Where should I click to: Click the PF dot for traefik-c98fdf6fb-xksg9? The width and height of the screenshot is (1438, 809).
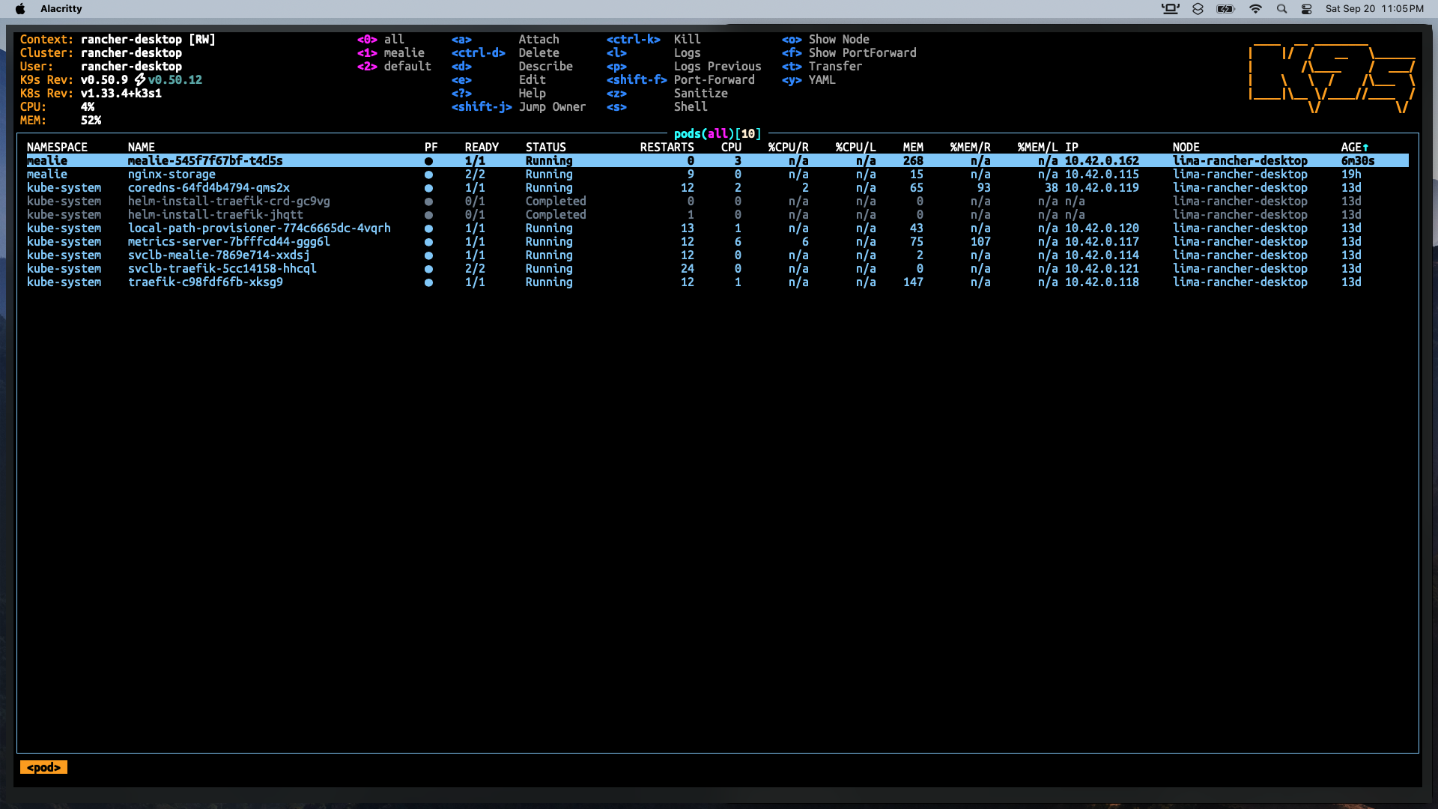[428, 282]
